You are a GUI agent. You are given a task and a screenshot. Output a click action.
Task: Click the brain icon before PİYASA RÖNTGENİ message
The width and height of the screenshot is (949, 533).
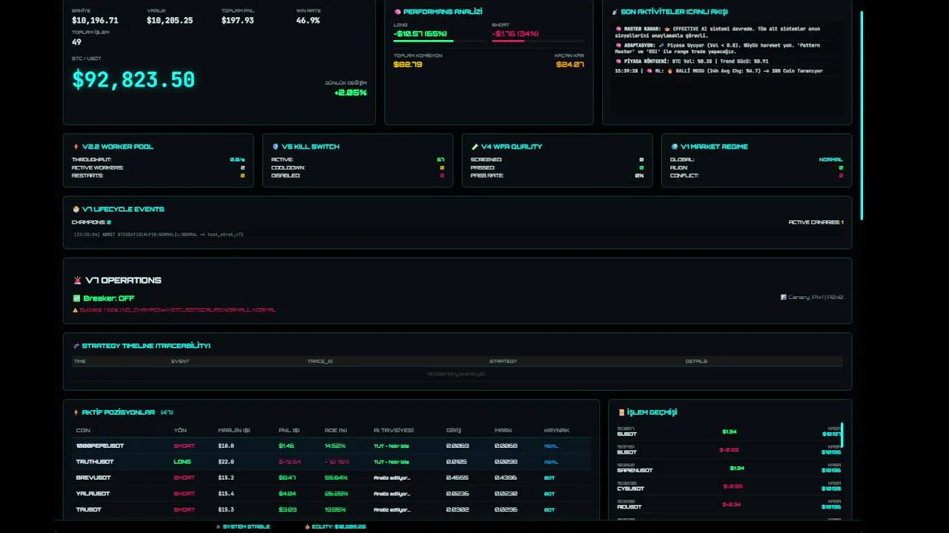pos(618,61)
